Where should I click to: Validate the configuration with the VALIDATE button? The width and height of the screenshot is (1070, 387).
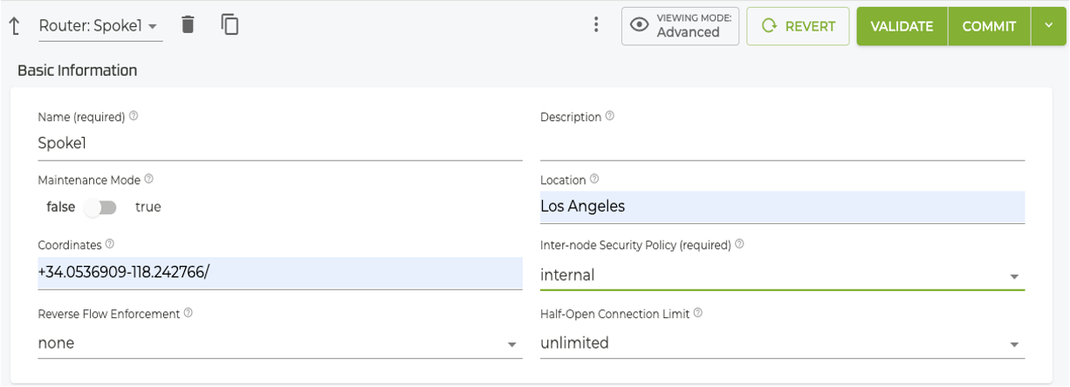(902, 26)
